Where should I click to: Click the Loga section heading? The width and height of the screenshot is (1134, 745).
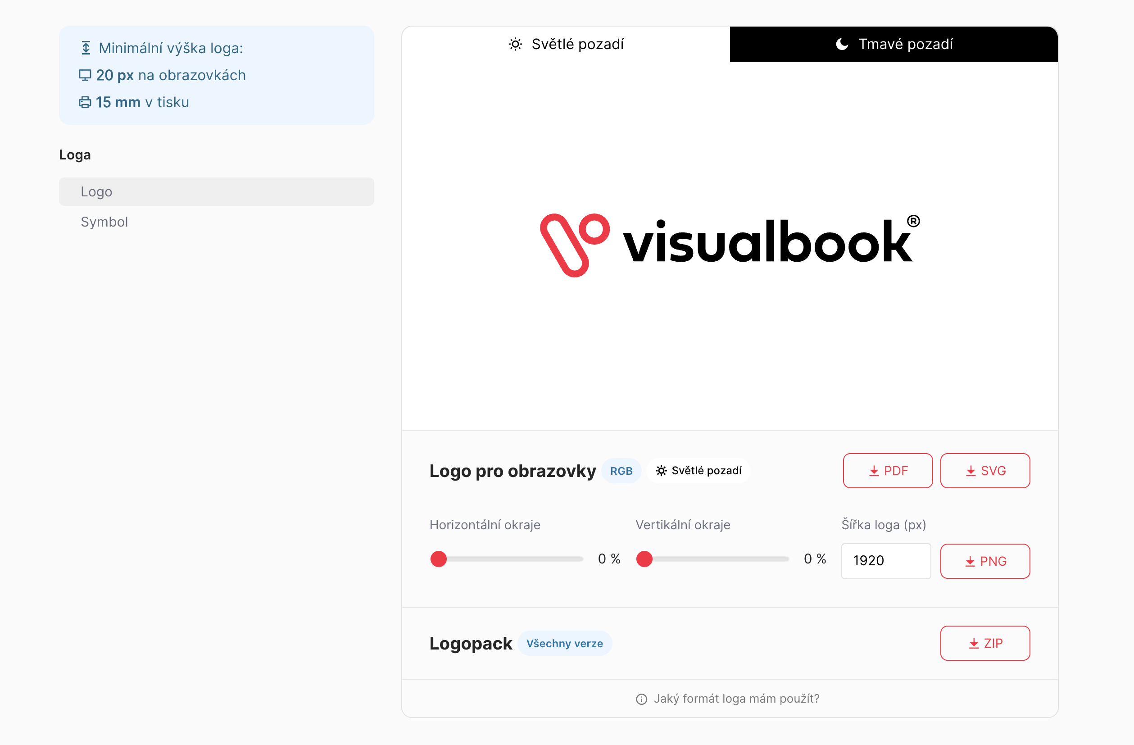click(75, 155)
